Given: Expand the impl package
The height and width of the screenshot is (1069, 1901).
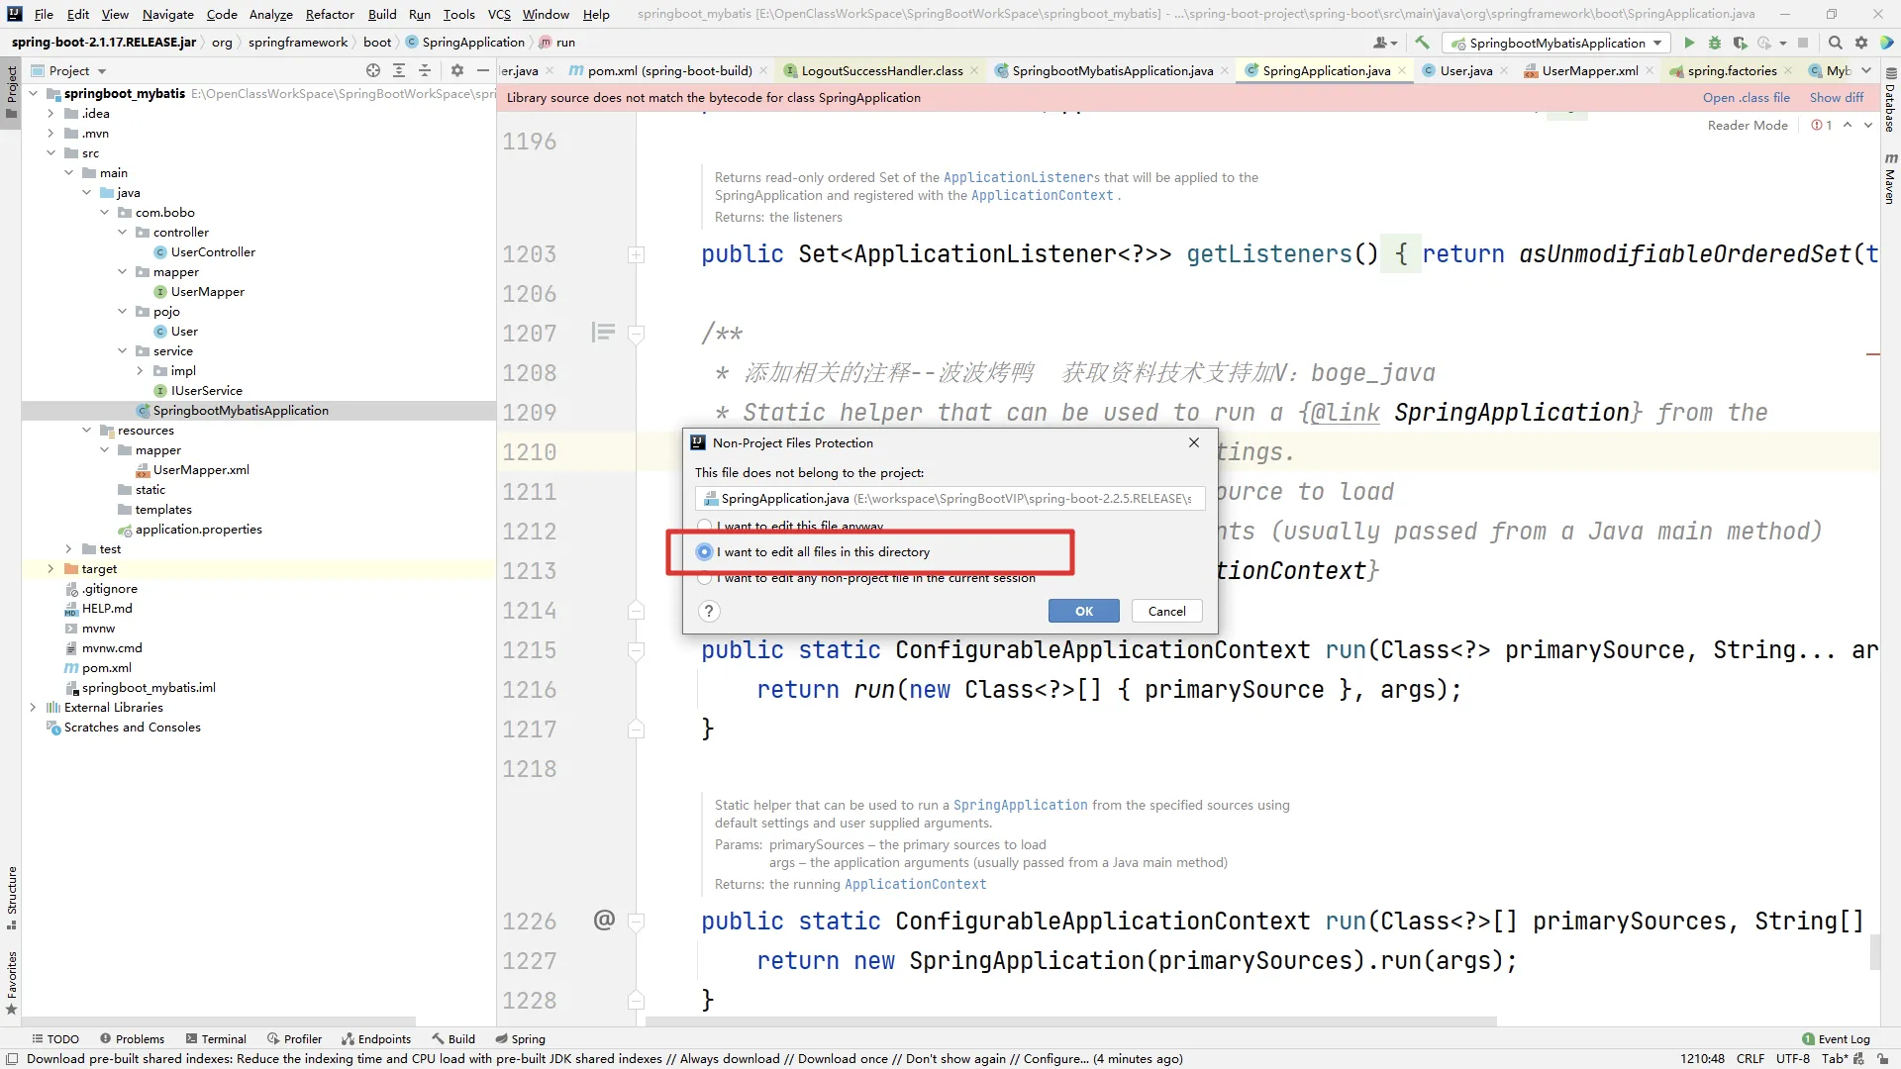Looking at the screenshot, I should (140, 371).
